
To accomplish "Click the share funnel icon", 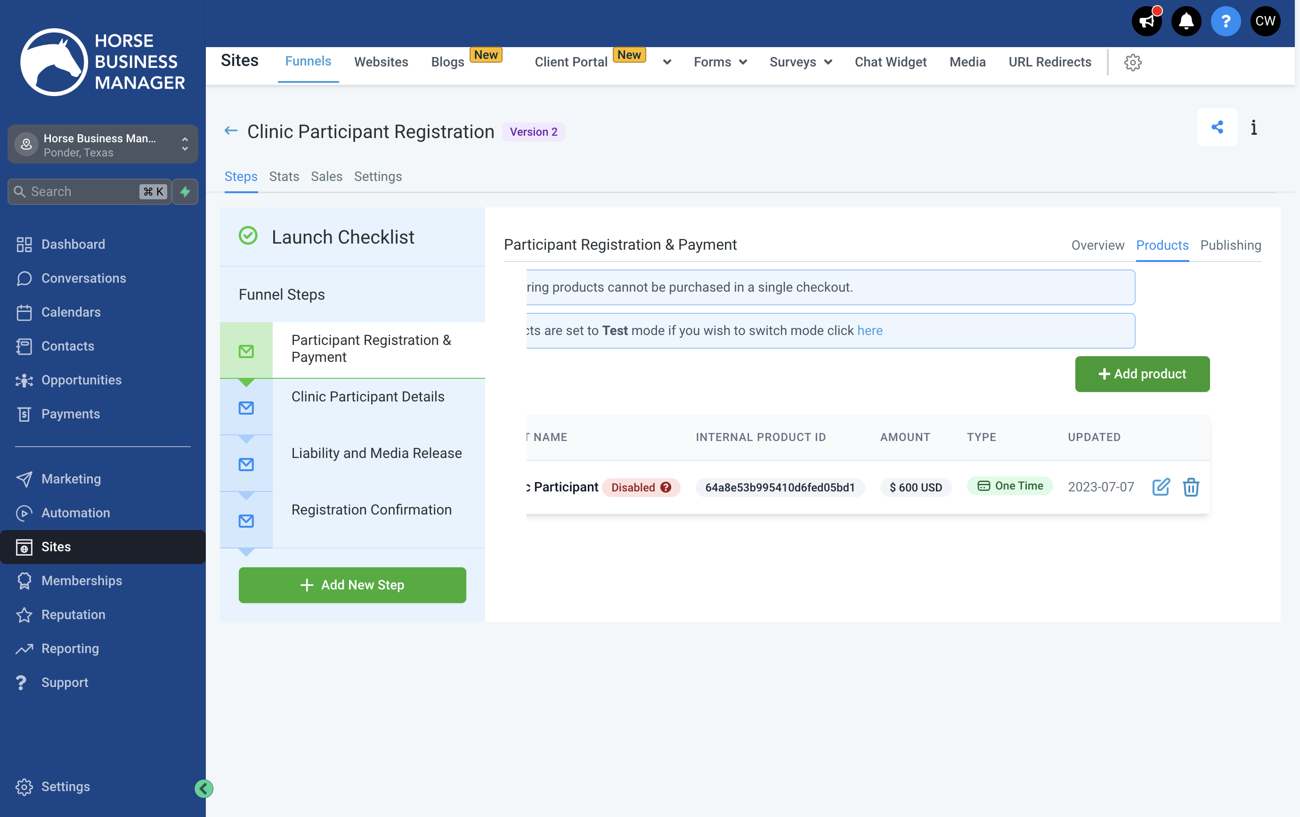I will (x=1217, y=127).
